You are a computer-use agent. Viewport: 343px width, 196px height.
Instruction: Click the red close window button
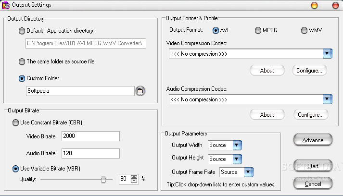tap(335, 5)
